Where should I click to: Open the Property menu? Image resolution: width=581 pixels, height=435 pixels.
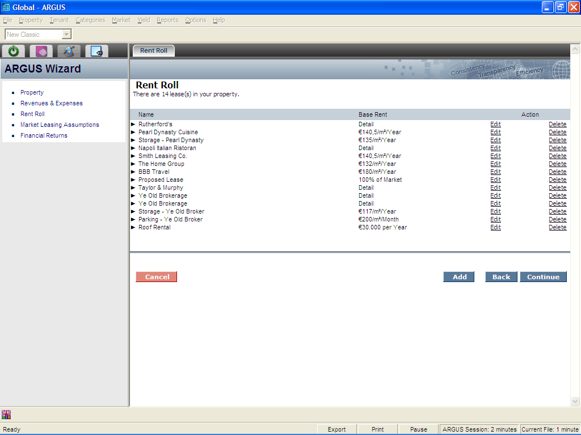[31, 20]
